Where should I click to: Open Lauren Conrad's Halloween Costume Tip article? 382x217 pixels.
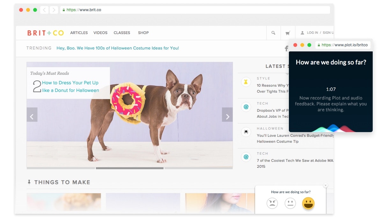(295, 138)
